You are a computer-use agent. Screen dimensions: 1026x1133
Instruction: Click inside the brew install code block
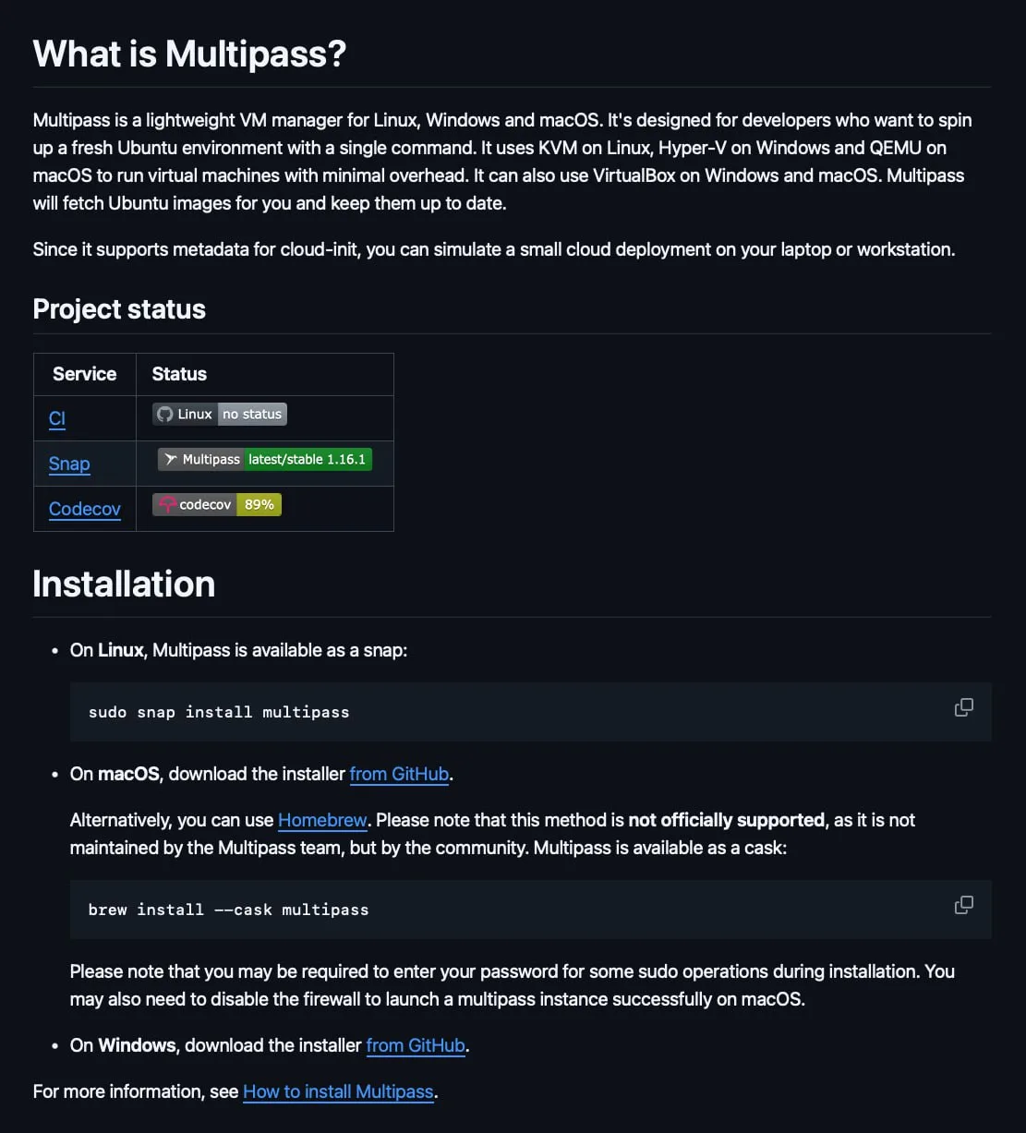click(x=531, y=910)
